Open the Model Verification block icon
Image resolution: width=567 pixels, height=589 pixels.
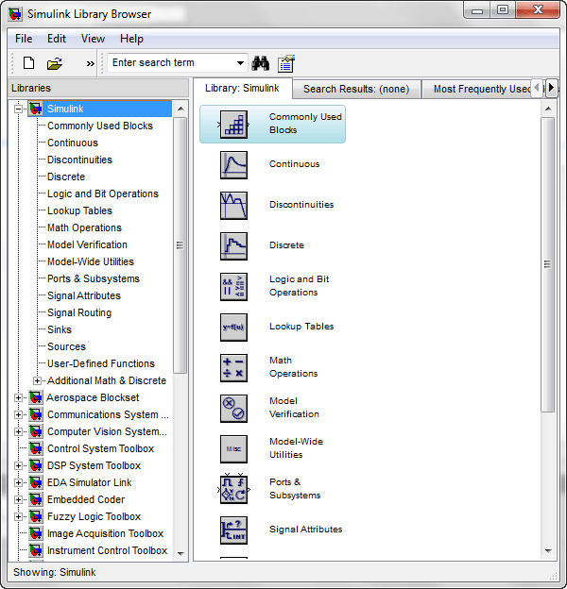pyautogui.click(x=233, y=409)
